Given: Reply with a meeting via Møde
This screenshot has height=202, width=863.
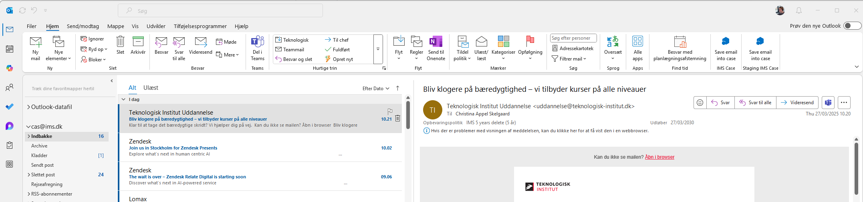Looking at the screenshot, I should pyautogui.click(x=226, y=42).
